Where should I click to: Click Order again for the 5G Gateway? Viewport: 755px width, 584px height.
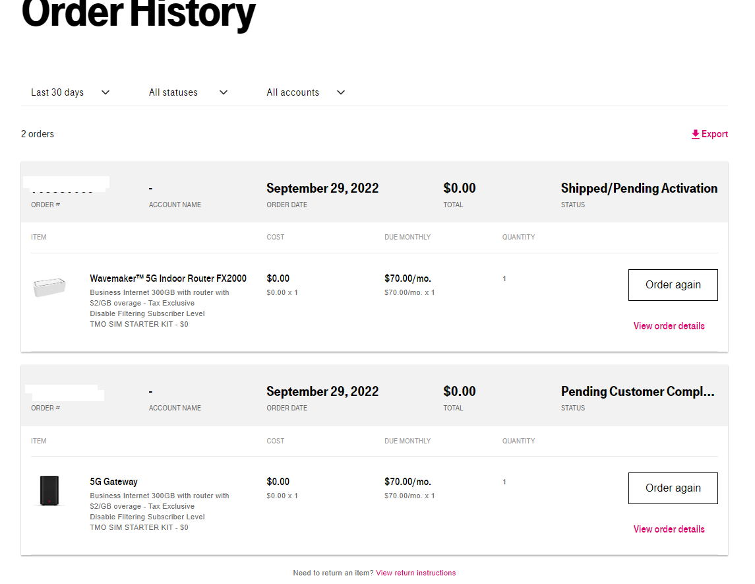[x=673, y=488]
